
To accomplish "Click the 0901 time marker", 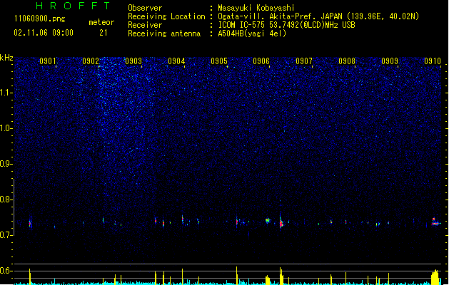I will pos(48,61).
